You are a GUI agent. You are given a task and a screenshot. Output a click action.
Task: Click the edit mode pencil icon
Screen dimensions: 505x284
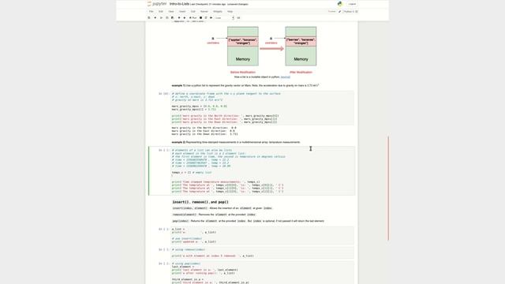(x=340, y=11)
